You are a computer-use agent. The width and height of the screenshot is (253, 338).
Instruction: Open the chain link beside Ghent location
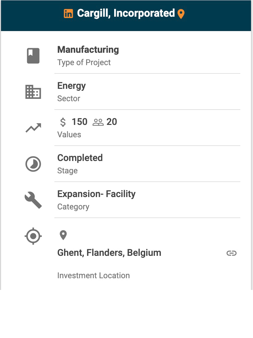[x=231, y=253]
